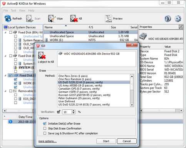
Task: Enable Save Log & Shutdown PC checkbox
Action: (x=45, y=133)
